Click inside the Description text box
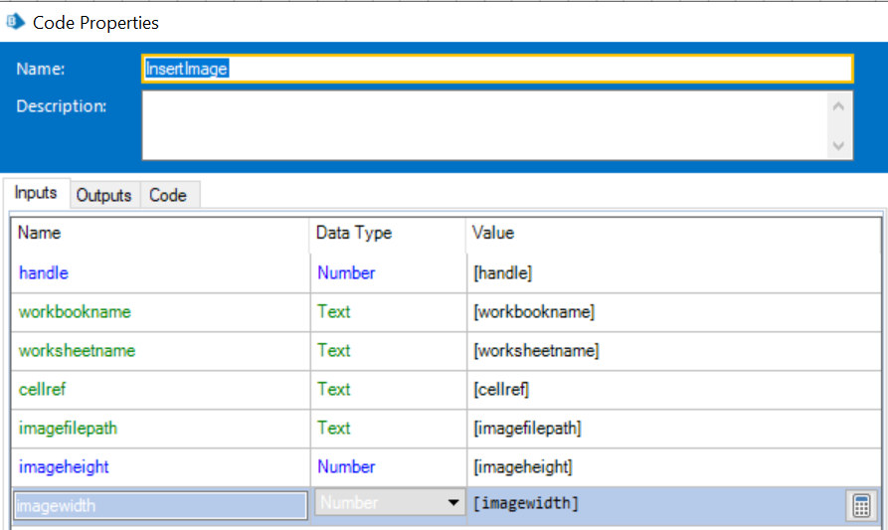The width and height of the screenshot is (888, 530). (x=484, y=125)
